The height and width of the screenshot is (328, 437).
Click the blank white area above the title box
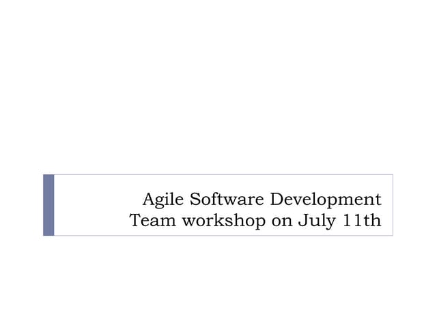tap(218, 89)
